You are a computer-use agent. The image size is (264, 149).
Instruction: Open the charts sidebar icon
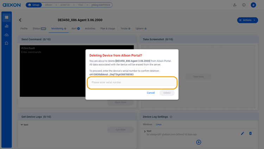7,26
